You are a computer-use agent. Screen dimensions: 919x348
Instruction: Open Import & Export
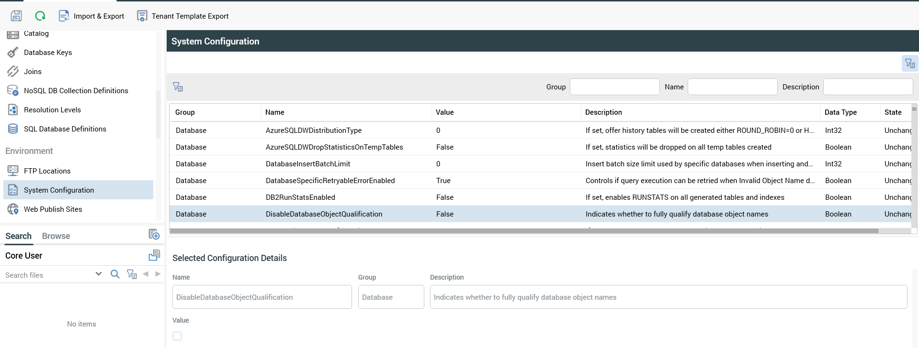[91, 16]
